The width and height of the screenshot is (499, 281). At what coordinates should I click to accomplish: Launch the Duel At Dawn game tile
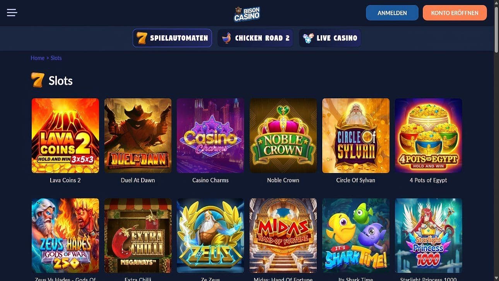(x=138, y=135)
